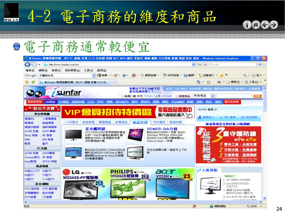285x214 pixels.
Task: Open the 100% zoom level dropdown in status bar
Action: pos(261,206)
